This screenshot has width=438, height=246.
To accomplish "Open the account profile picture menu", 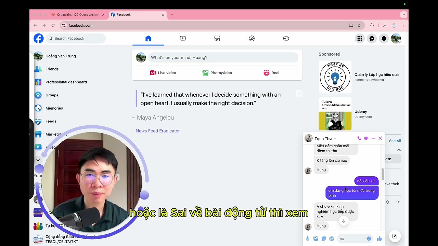I will pyautogui.click(x=396, y=39).
